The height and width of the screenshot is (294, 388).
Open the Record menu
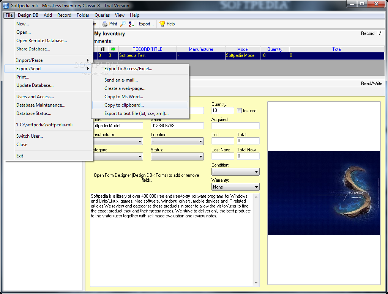(64, 15)
